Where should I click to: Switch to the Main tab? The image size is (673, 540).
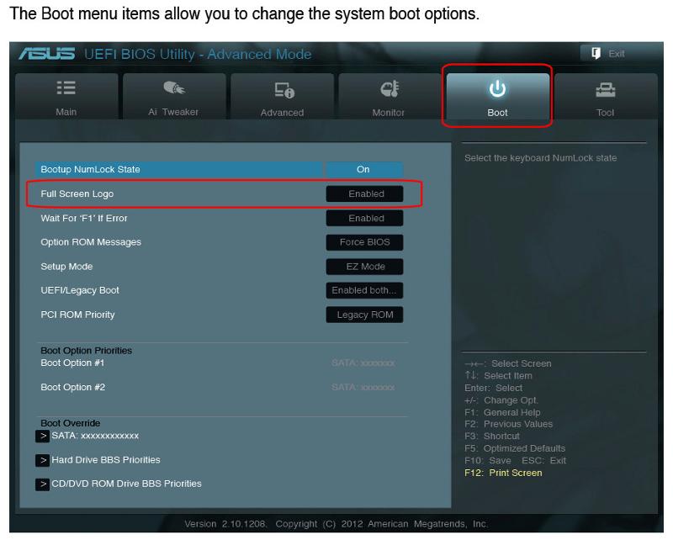click(66, 97)
